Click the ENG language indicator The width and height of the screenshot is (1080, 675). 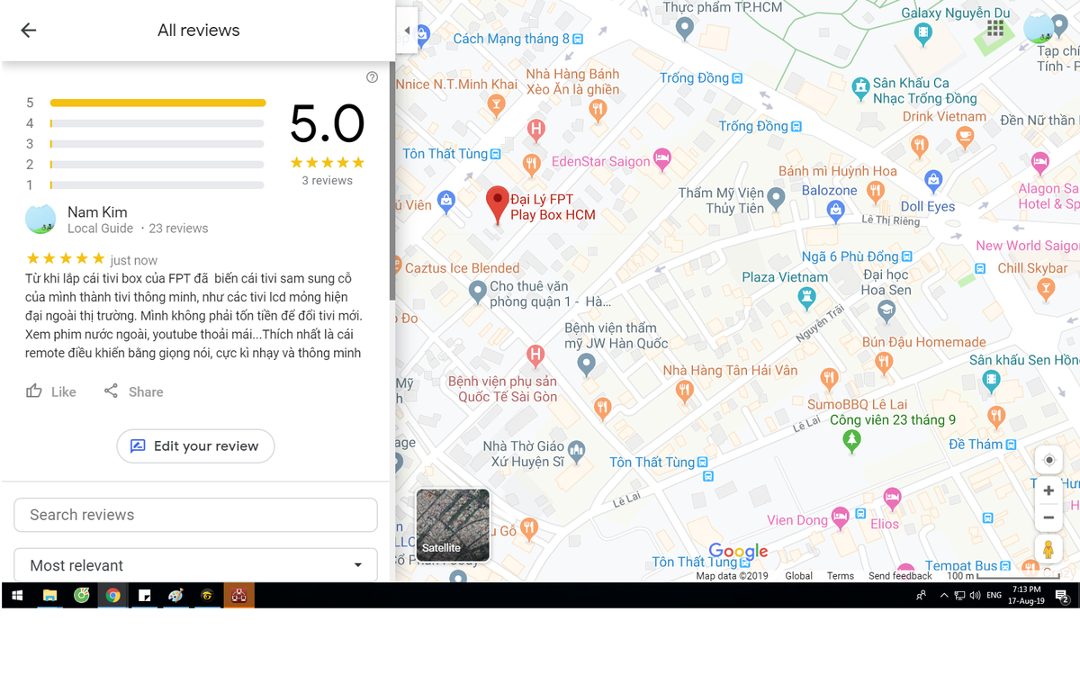[994, 595]
